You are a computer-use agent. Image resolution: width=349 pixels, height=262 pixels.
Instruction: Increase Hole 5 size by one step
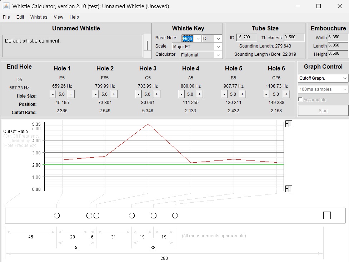pos(242,94)
